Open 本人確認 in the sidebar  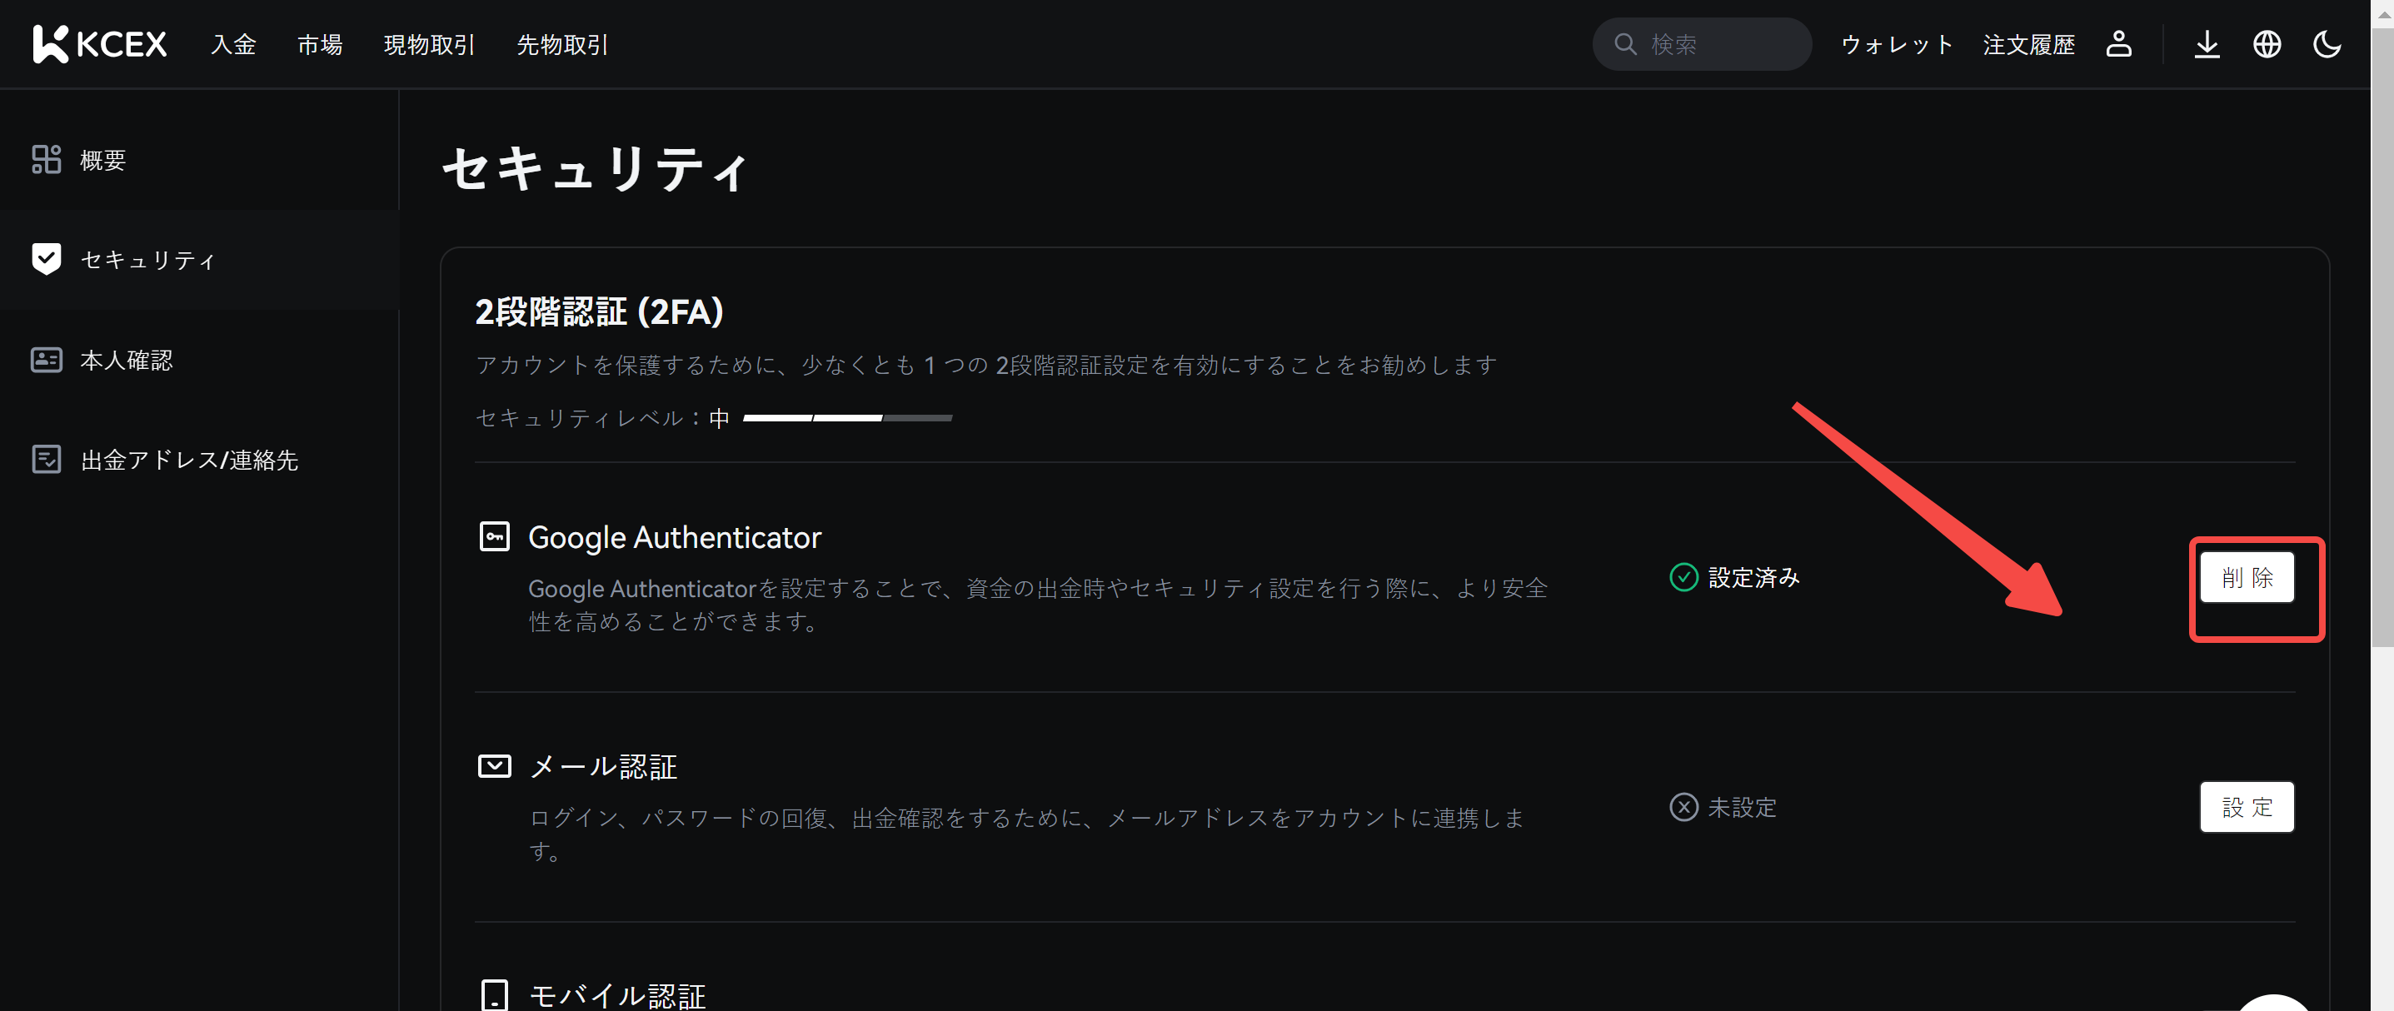coord(127,360)
